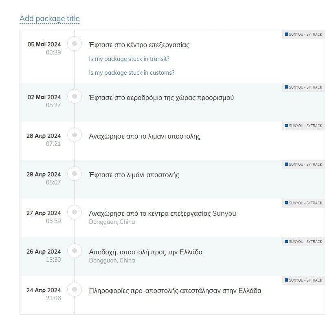Click the Add package title link

[50, 19]
